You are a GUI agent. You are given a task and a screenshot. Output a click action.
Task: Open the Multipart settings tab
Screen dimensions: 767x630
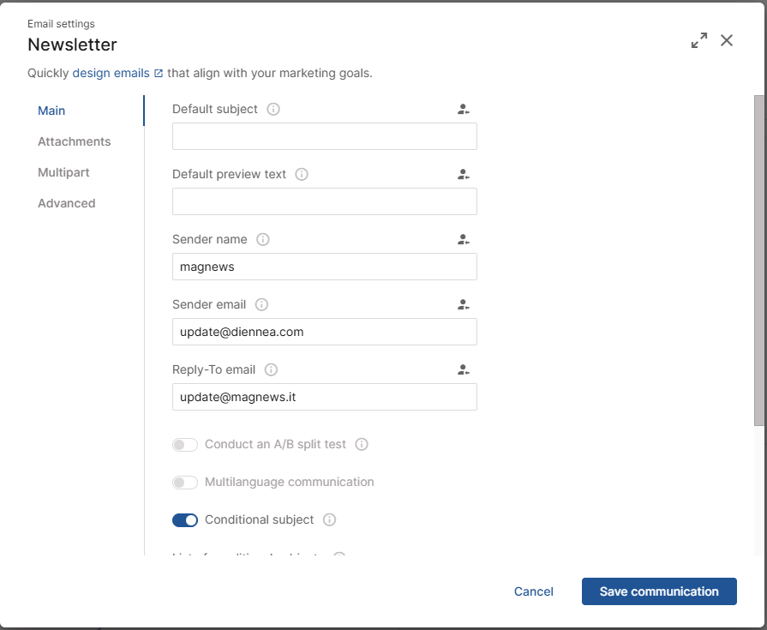63,172
